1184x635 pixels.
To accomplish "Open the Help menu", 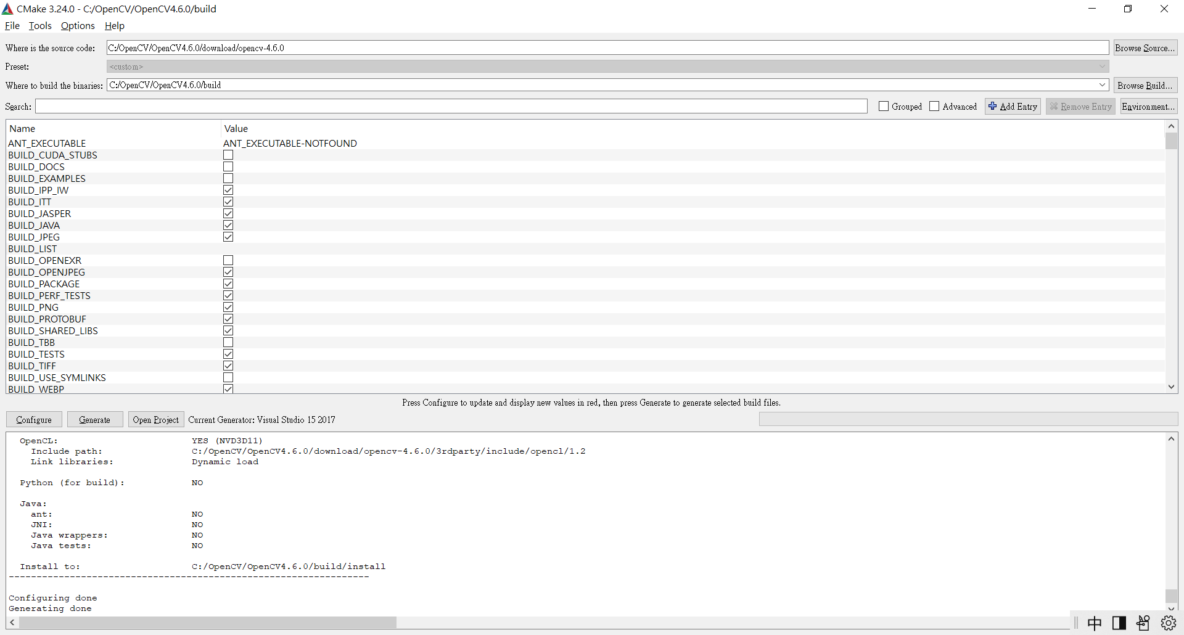I will [x=115, y=26].
